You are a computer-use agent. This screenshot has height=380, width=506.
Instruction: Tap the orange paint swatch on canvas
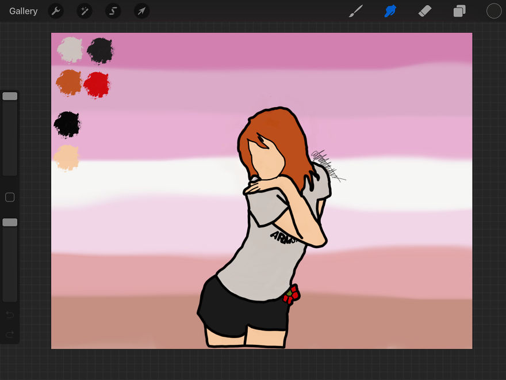[69, 83]
